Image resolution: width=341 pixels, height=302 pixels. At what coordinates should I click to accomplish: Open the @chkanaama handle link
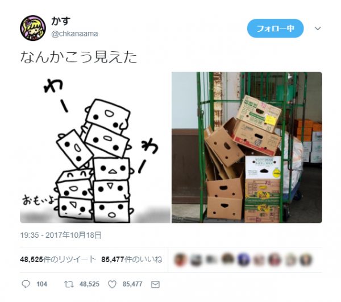point(74,34)
